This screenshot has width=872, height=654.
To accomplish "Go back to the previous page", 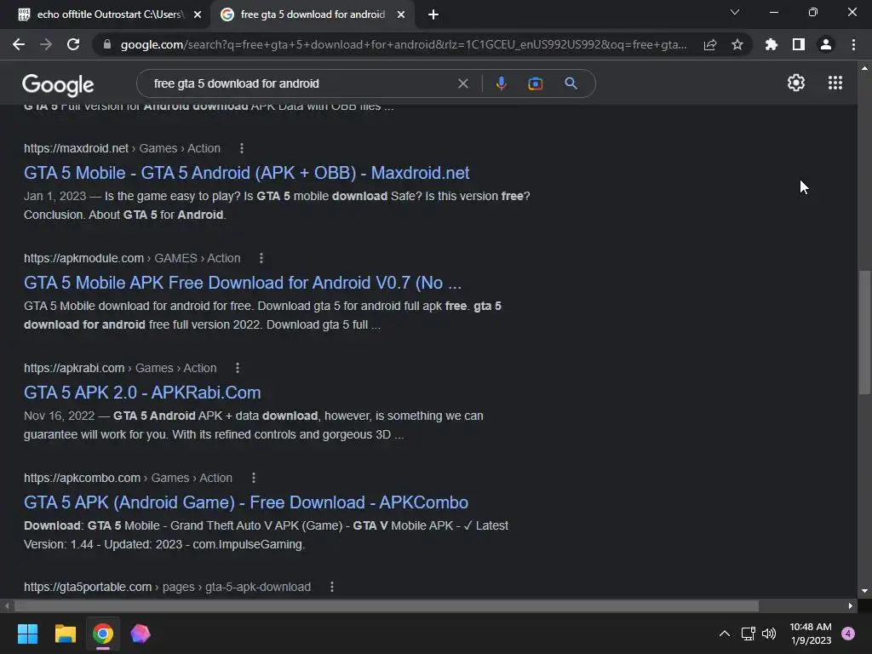I will (x=19, y=44).
